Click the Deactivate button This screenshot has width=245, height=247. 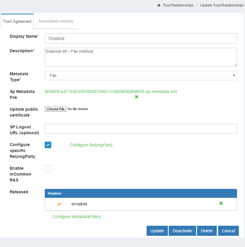click(x=182, y=231)
